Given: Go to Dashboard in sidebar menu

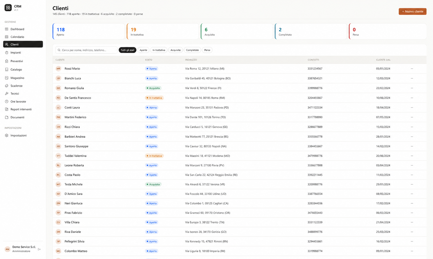Looking at the screenshot, I should coord(23,29).
